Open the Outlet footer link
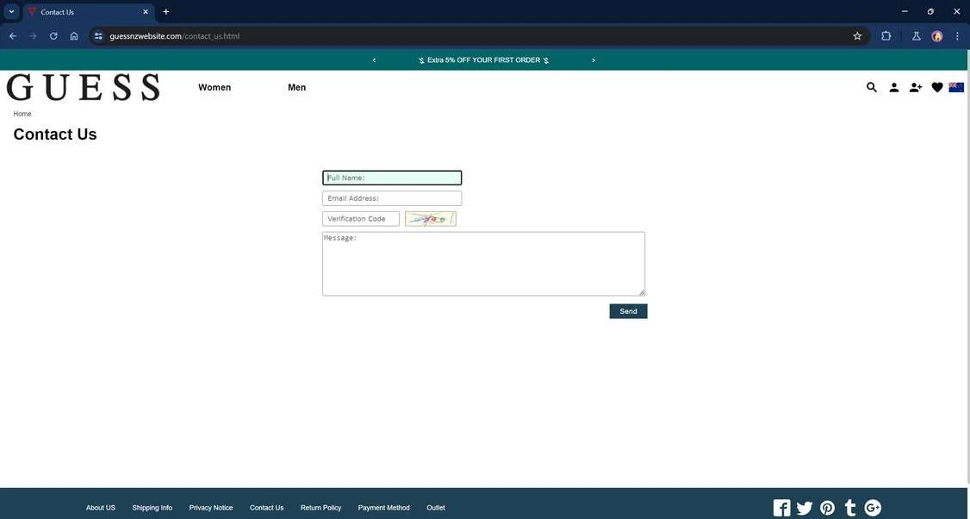The image size is (970, 519). 436,508
